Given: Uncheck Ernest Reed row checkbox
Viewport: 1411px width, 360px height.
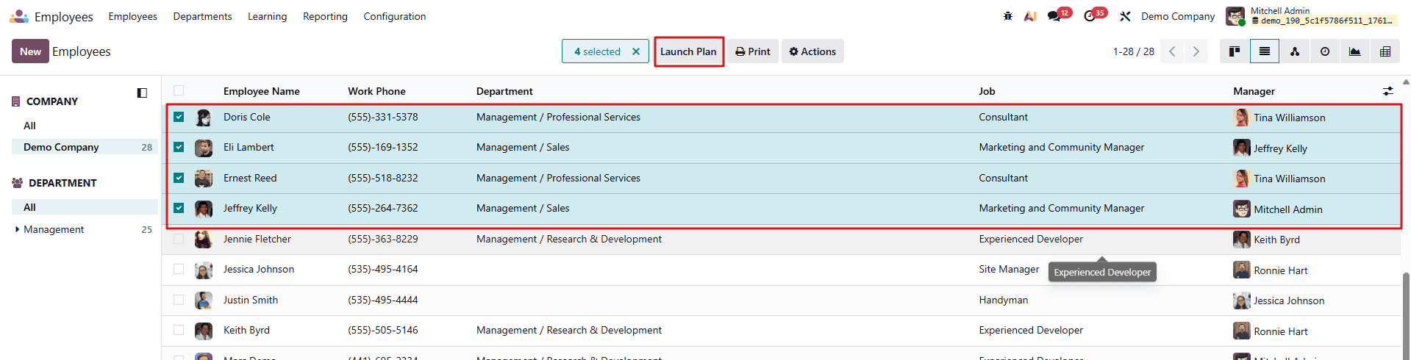Looking at the screenshot, I should tap(179, 178).
